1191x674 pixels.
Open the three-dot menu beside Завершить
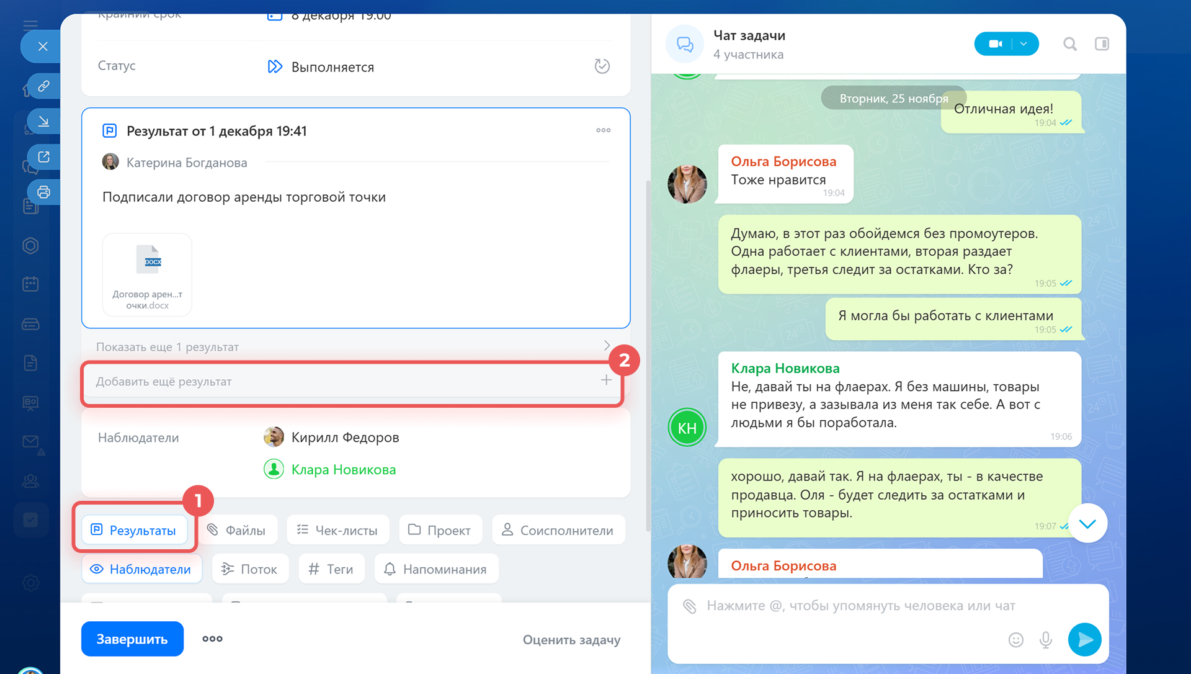tap(212, 639)
